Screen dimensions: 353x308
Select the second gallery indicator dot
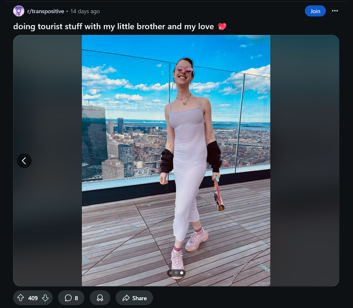[x=176, y=273]
